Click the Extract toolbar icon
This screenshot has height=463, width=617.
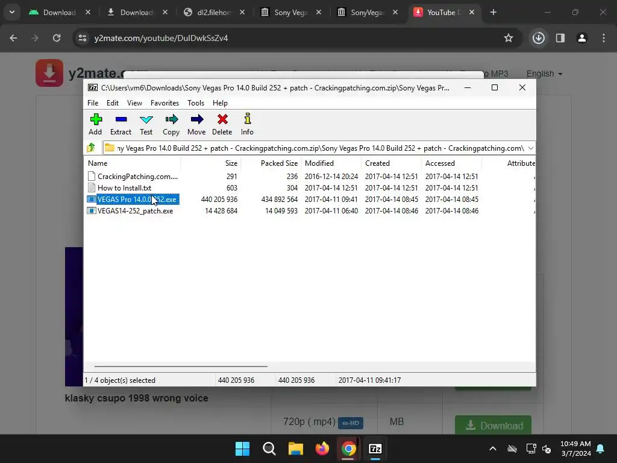[x=121, y=124]
